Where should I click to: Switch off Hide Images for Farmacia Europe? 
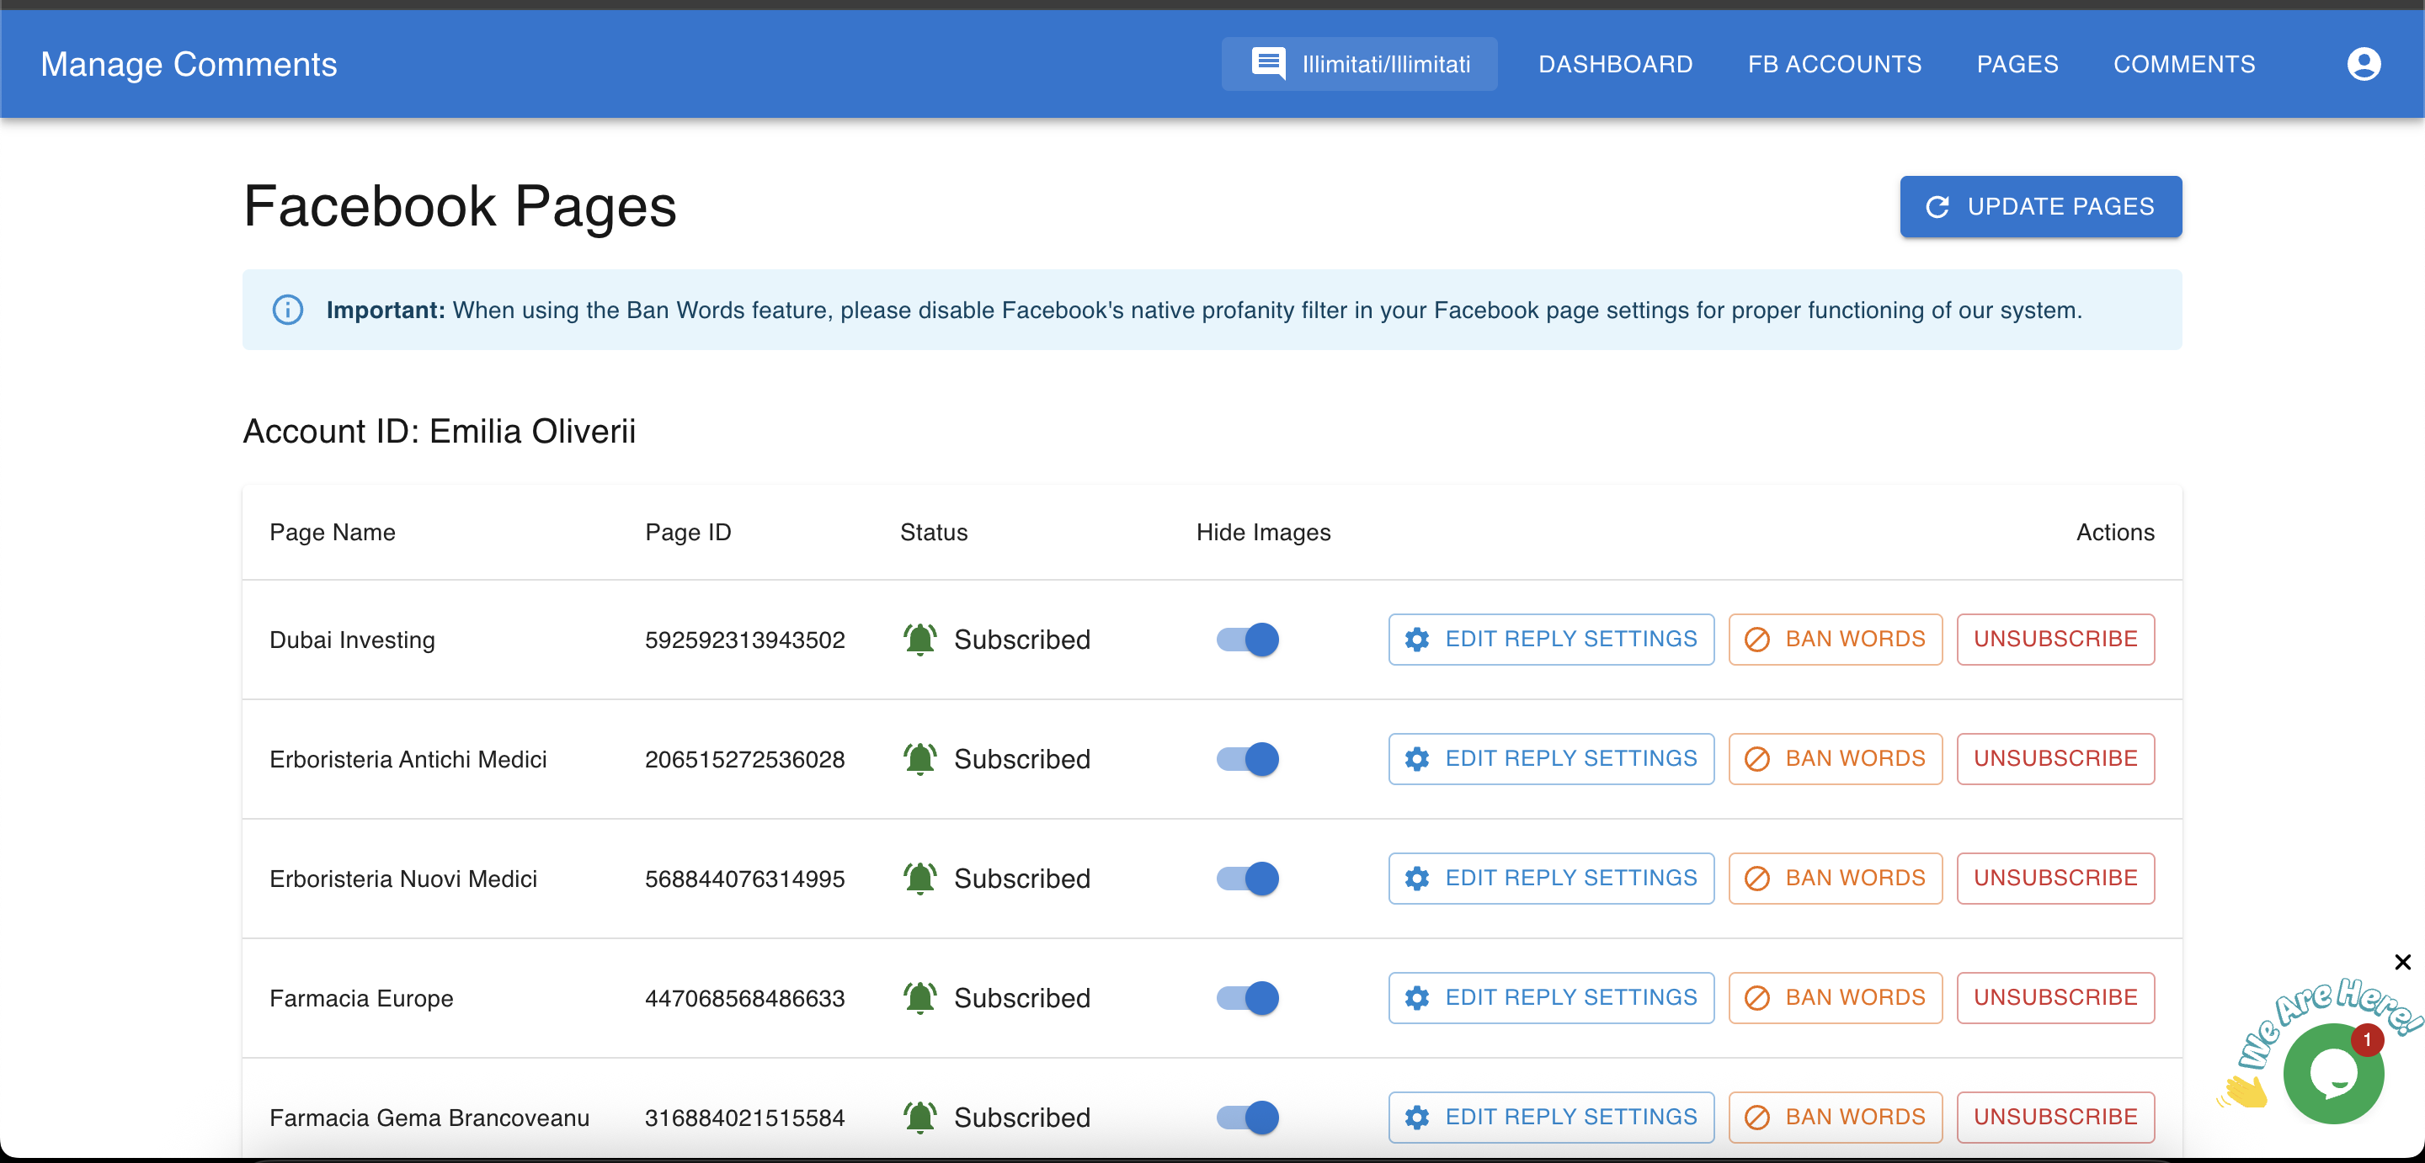[1247, 998]
